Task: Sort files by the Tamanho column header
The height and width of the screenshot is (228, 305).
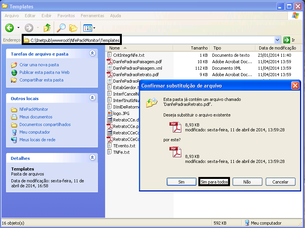Action: [x=199, y=48]
